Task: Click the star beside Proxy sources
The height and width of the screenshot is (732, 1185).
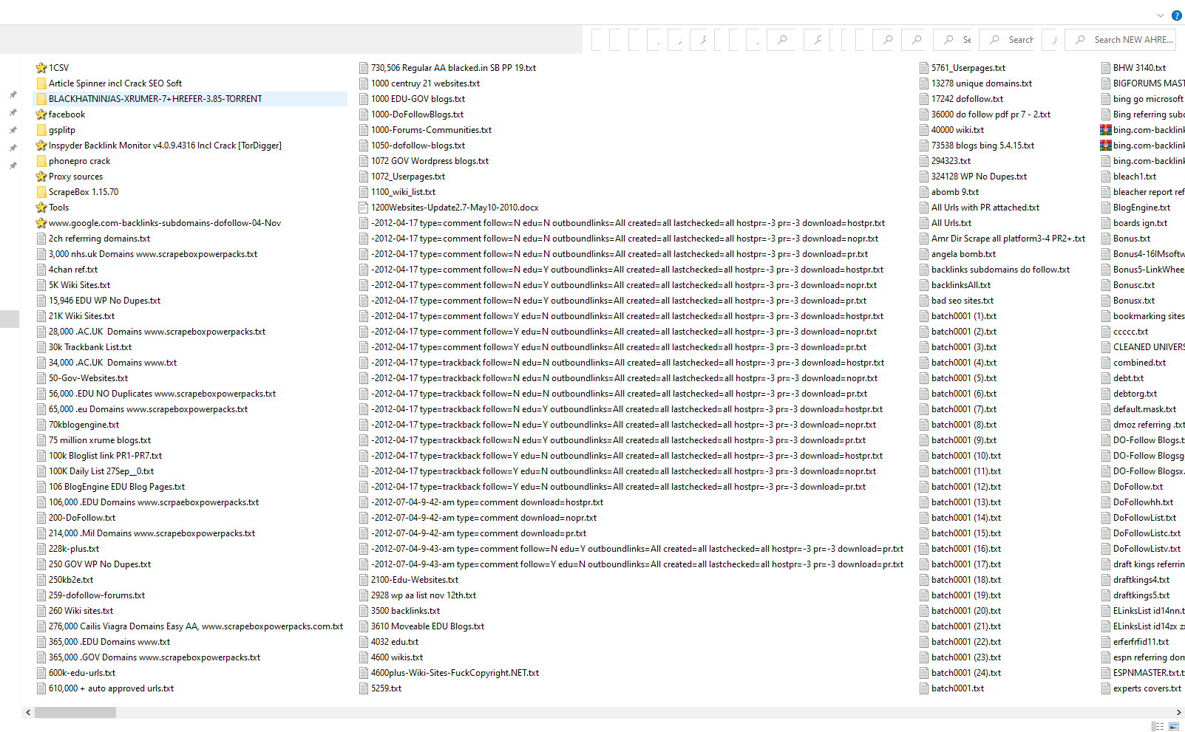Action: (41, 176)
